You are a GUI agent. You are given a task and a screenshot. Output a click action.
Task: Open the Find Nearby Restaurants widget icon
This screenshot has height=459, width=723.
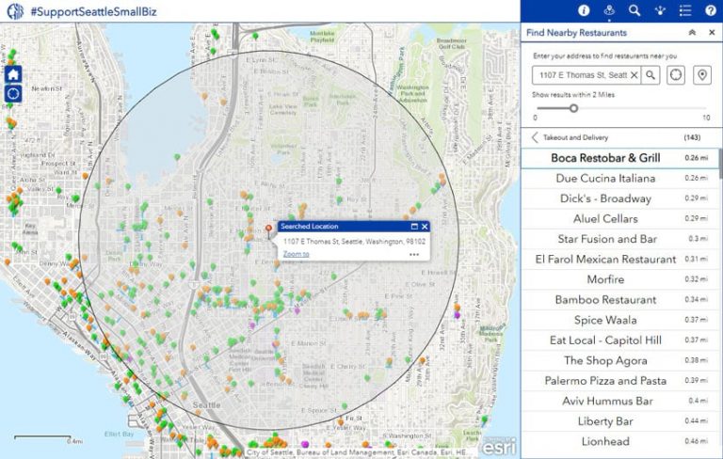tap(609, 10)
